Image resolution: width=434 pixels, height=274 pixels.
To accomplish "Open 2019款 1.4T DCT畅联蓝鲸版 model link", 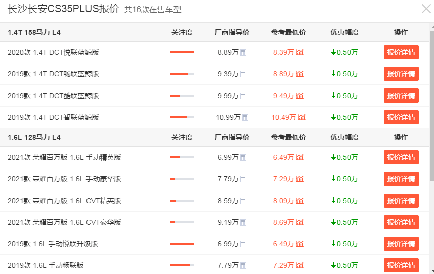I will [x=53, y=74].
